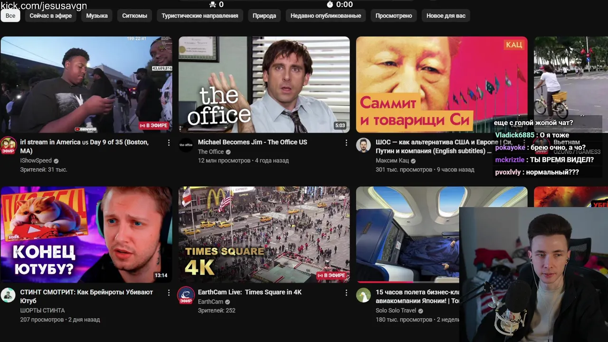Select the Новое для вас filter chip

[x=446, y=16]
